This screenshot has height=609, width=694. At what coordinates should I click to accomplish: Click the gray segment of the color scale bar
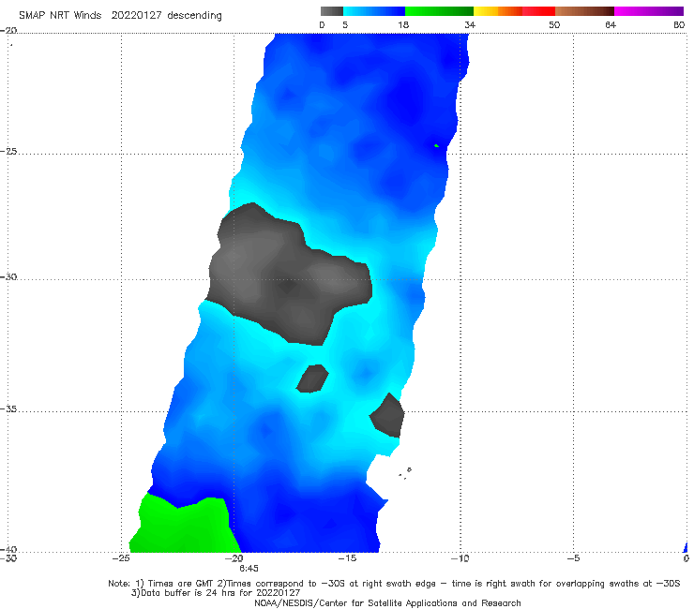[331, 11]
